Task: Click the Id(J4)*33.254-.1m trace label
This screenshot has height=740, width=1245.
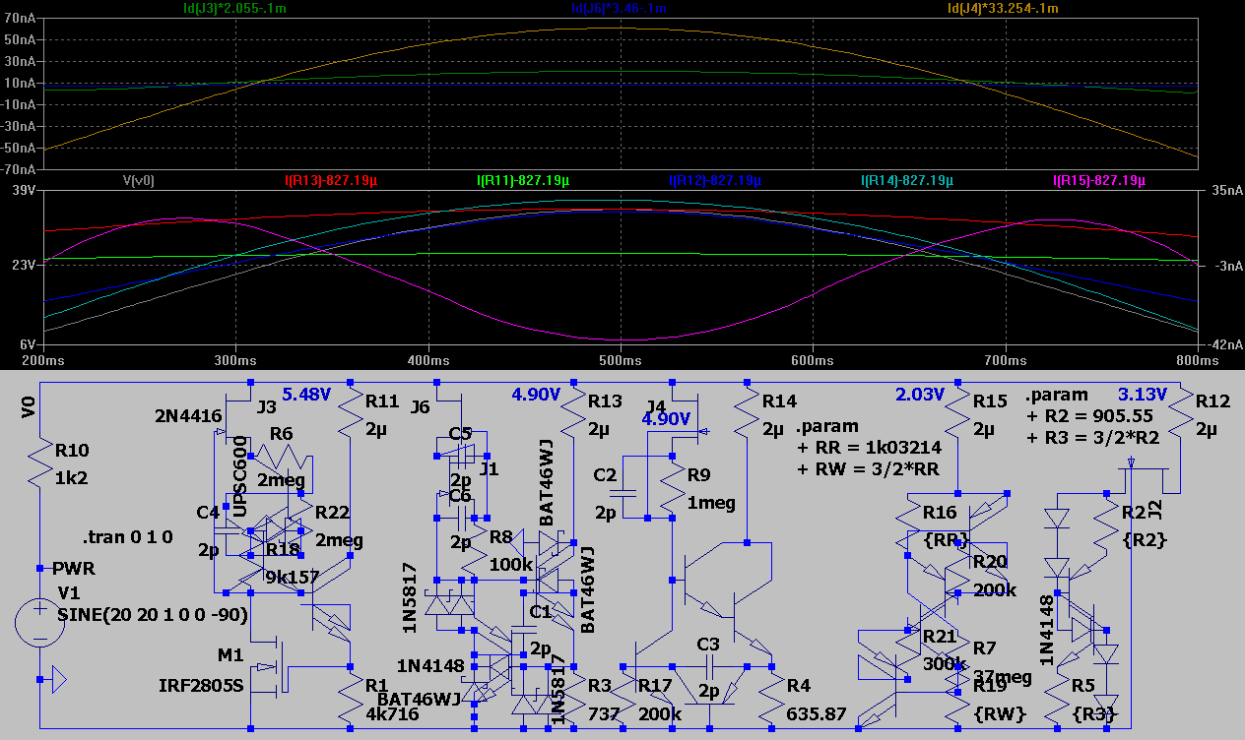Action: point(1003,8)
